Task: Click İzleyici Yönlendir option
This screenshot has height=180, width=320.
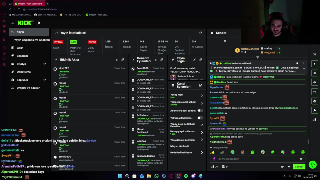Action: [x=180, y=146]
